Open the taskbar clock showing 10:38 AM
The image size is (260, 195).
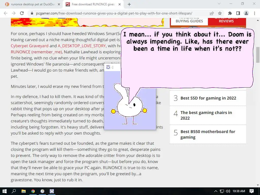(x=239, y=191)
